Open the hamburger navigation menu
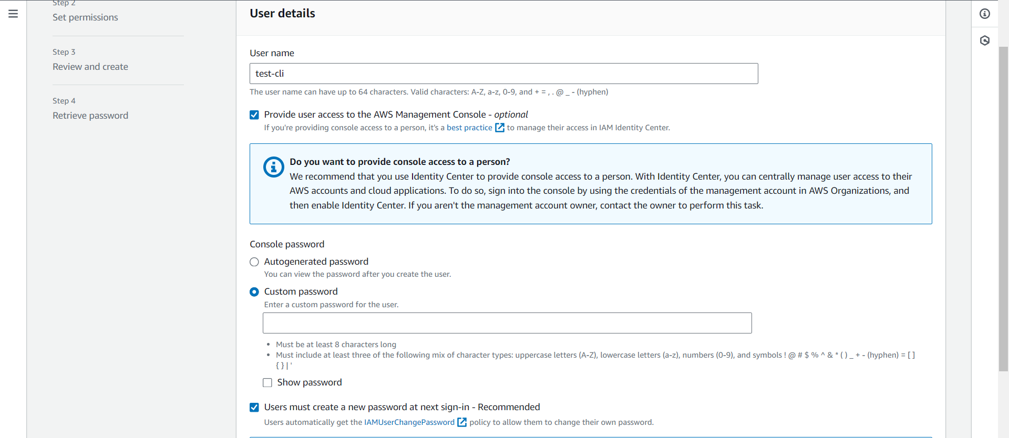1009x438 pixels. [13, 14]
